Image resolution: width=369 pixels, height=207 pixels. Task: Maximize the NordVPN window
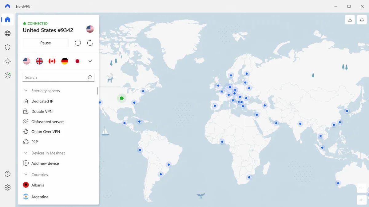pyautogui.click(x=349, y=6)
